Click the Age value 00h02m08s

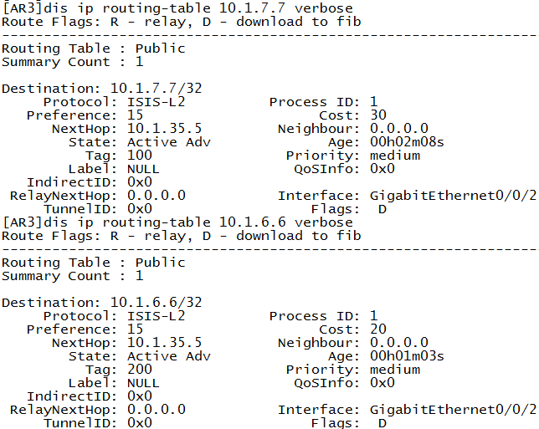point(407,142)
